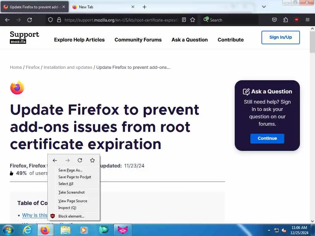Choose Block element... in context menu
The width and height of the screenshot is (315, 236).
coord(74,216)
